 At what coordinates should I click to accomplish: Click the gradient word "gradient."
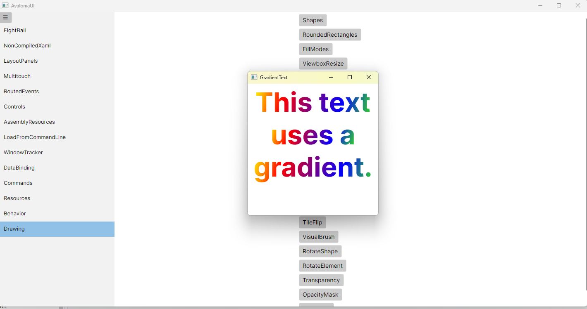(313, 168)
